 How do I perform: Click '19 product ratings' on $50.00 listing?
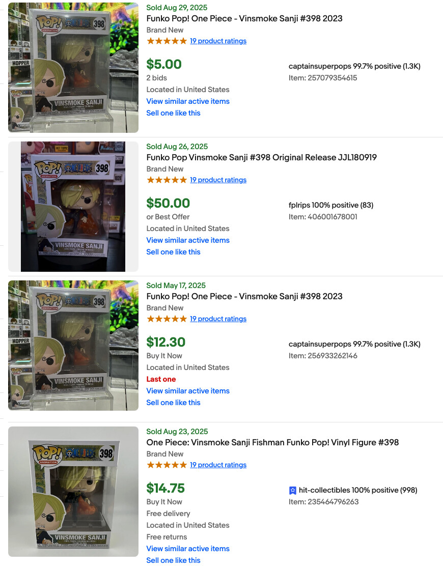click(218, 180)
